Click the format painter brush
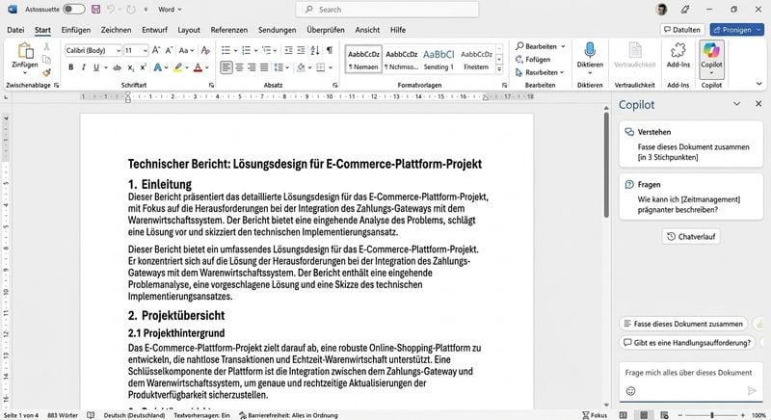Screen dimensions: 771x420 pyautogui.click(x=46, y=72)
